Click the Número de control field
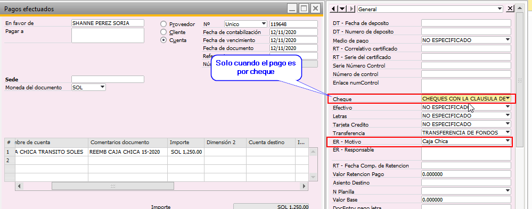Screen dimensions: 532x209 466,74
